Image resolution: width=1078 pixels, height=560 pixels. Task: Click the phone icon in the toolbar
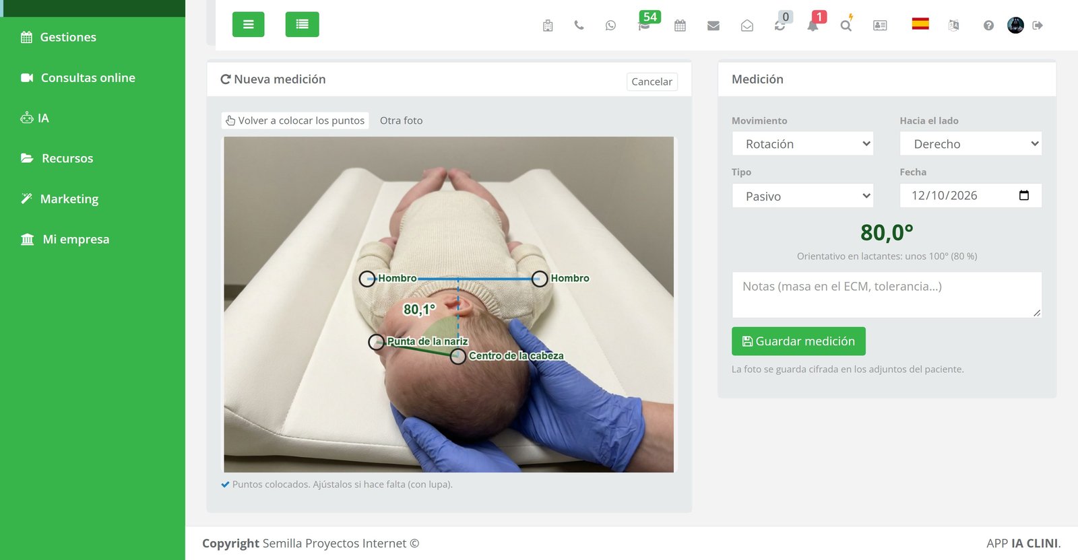579,26
